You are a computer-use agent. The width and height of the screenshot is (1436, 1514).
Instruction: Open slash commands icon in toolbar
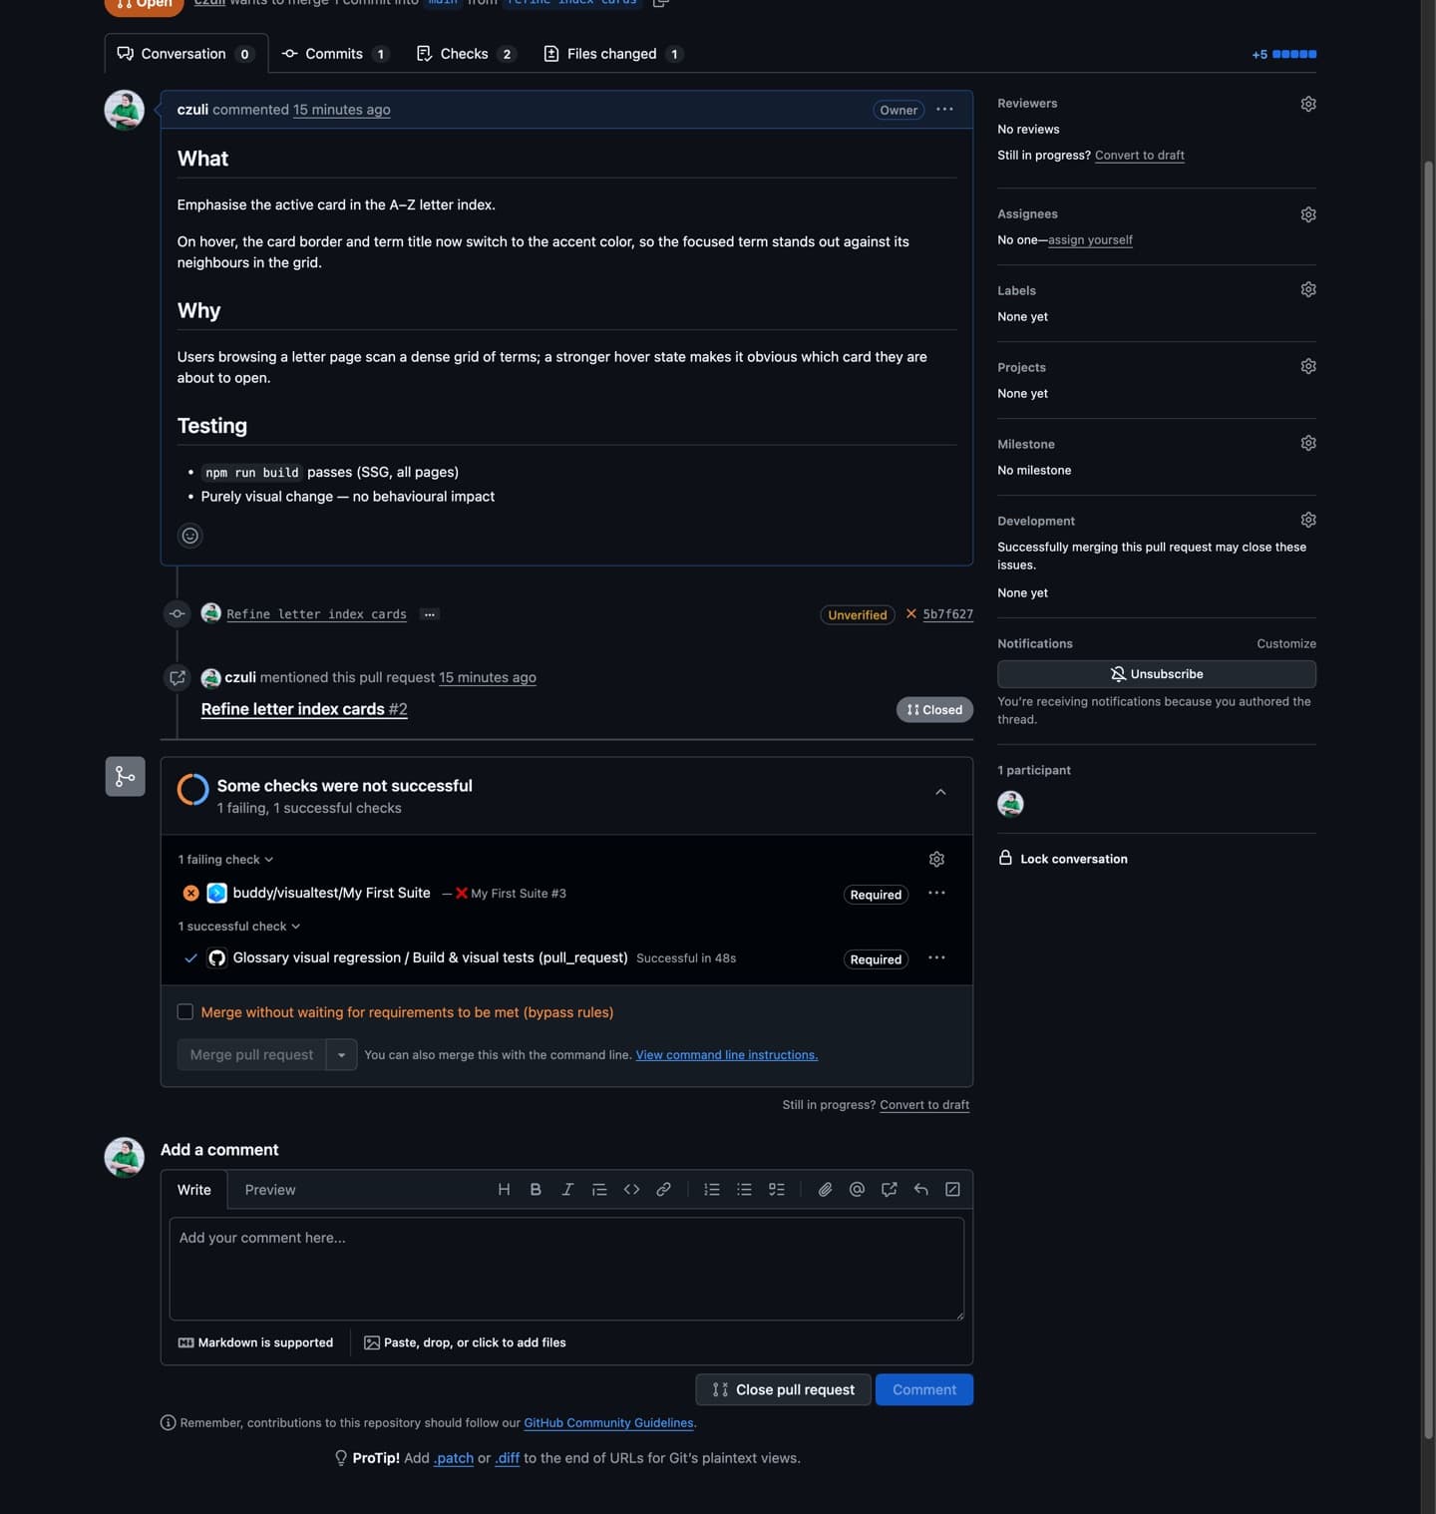952,1189
